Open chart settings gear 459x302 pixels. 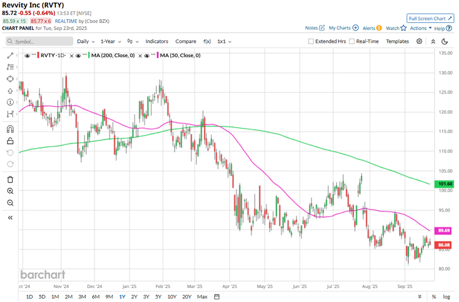point(419,41)
